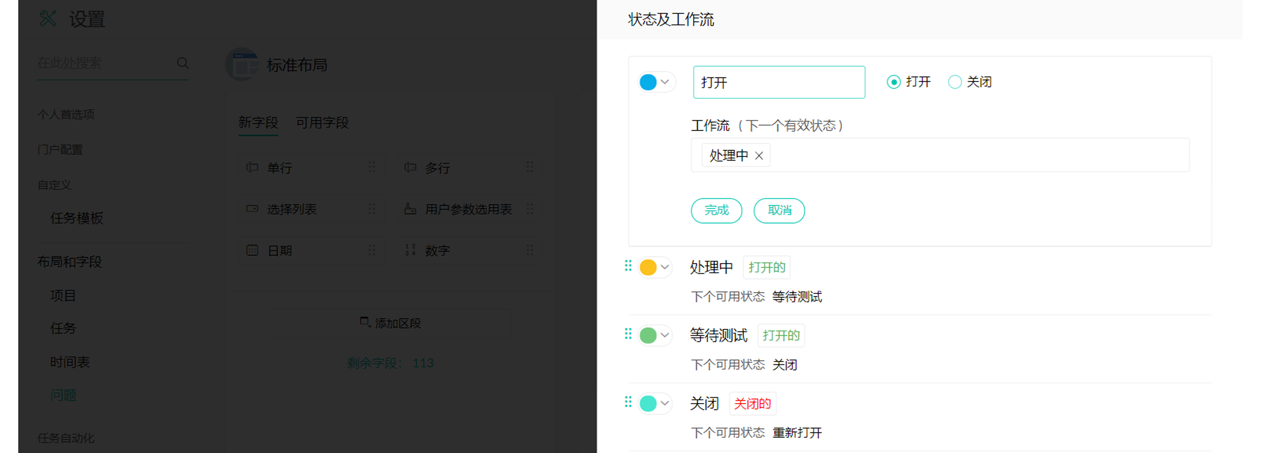Image resolution: width=1270 pixels, height=453 pixels.
Task: Click the search magnifier icon in sidebar
Action: coord(183,63)
